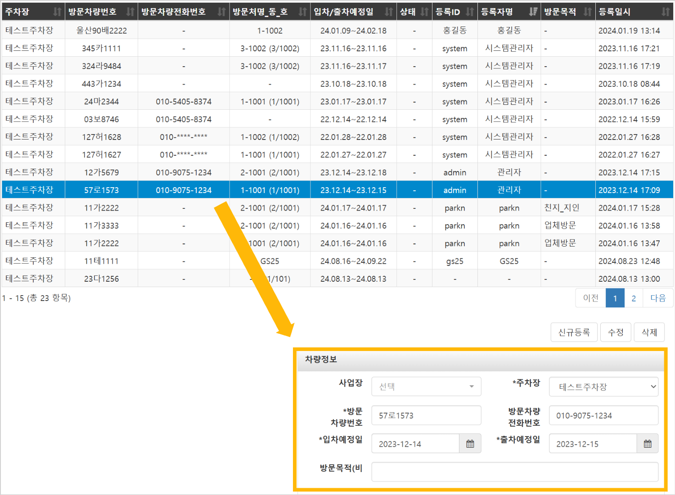Click the 수정 button
This screenshot has width=675, height=495.
[616, 332]
